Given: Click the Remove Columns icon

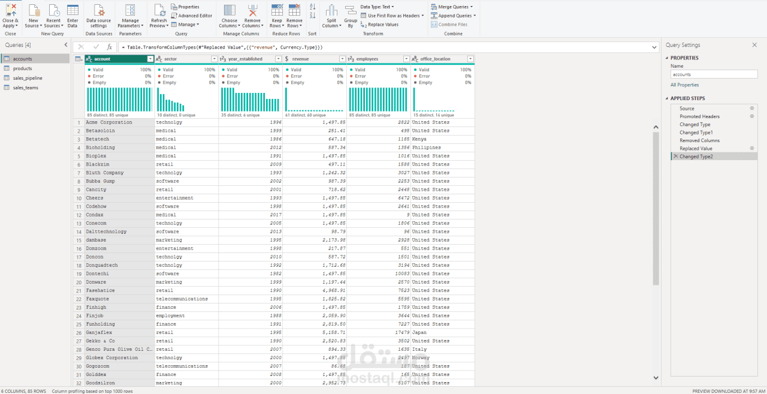Looking at the screenshot, I should 253,10.
